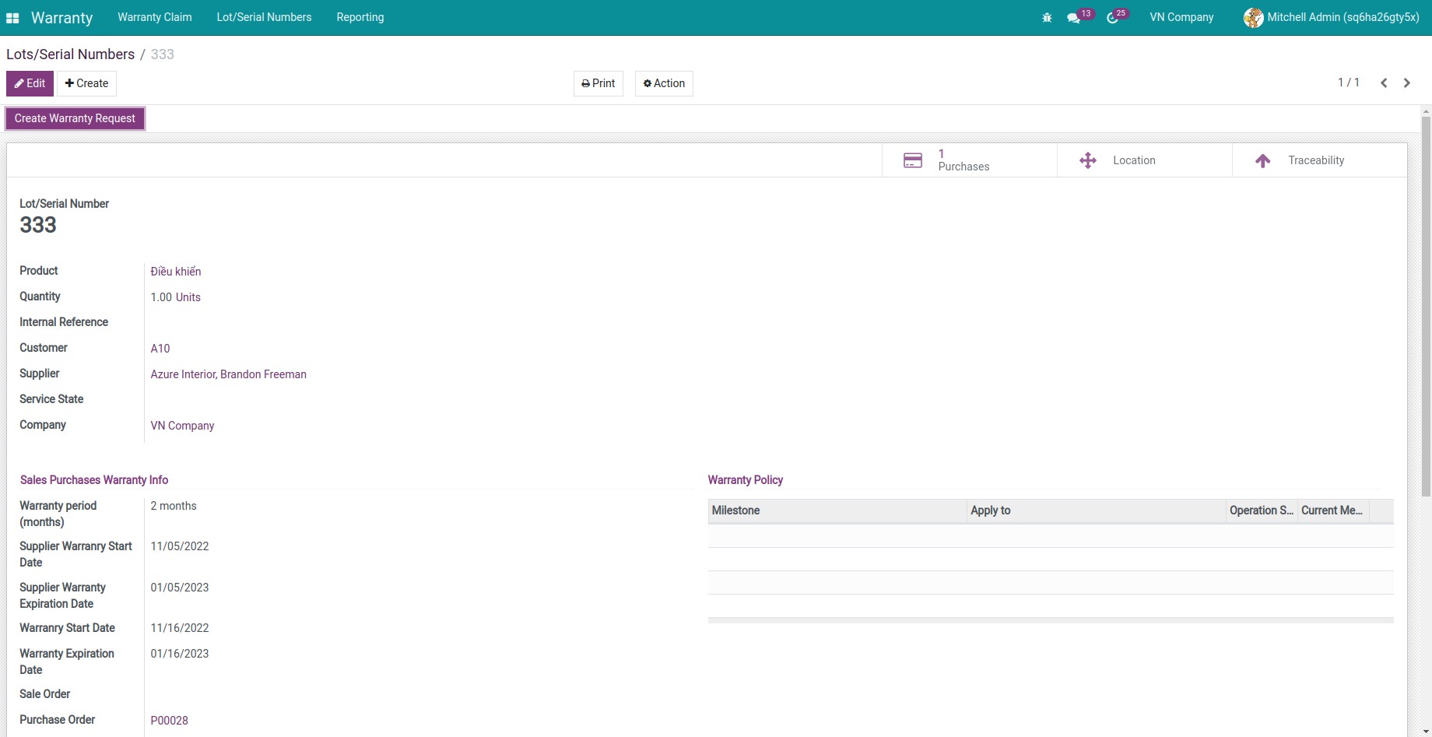This screenshot has width=1432, height=737.
Task: Go to previous record arrow
Action: (x=1384, y=83)
